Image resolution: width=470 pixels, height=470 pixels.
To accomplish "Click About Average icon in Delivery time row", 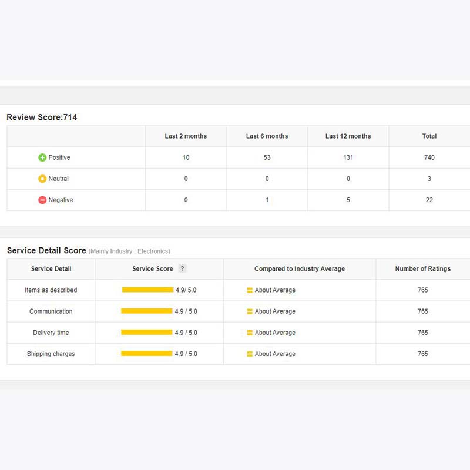I will coord(250,333).
